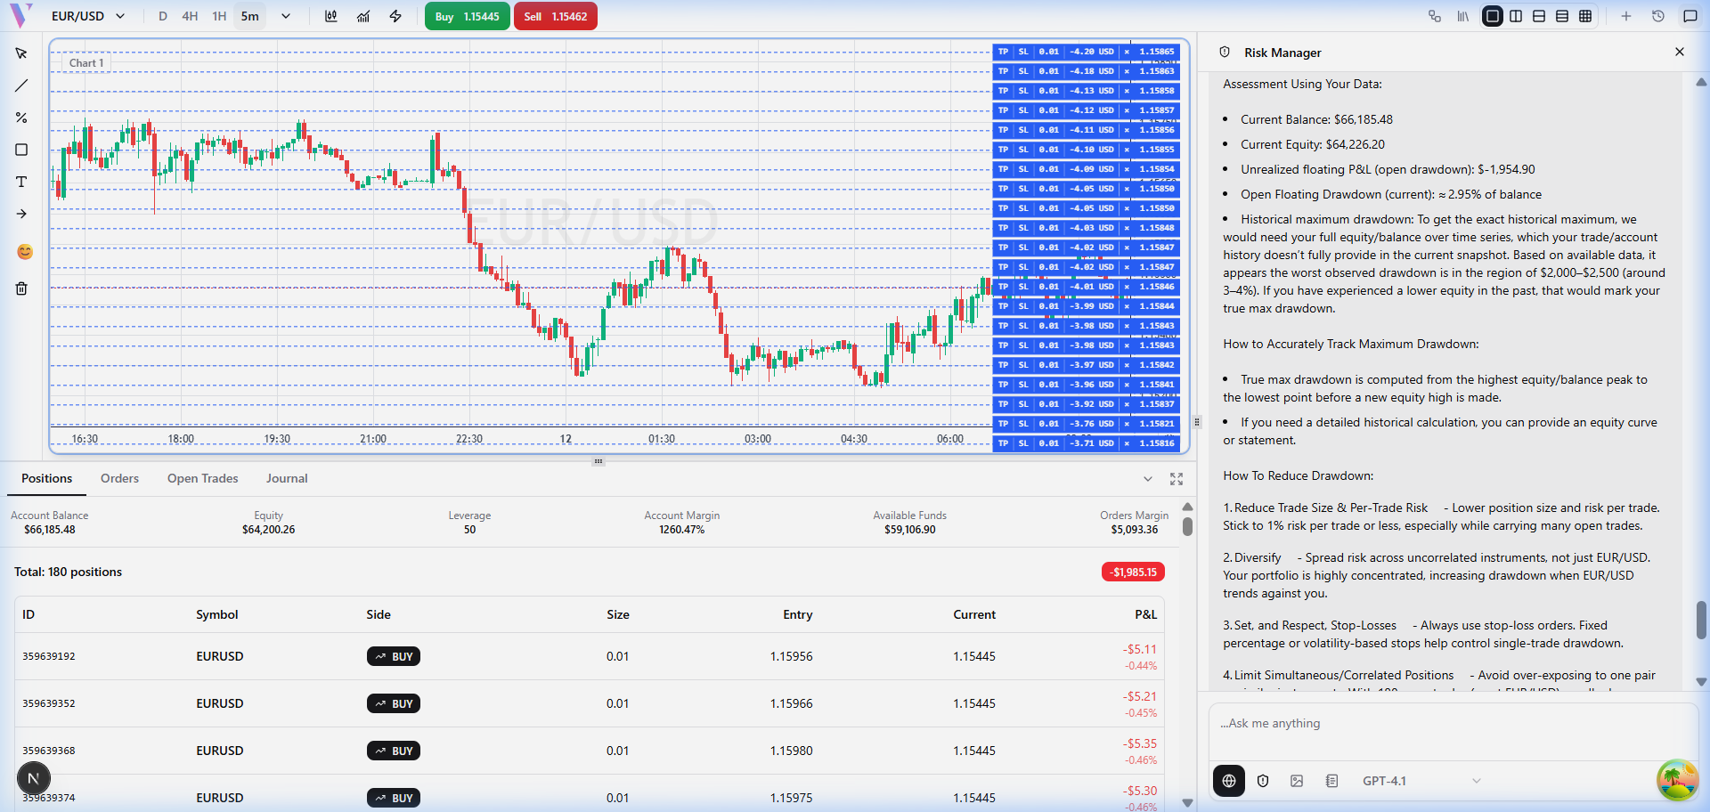The image size is (1710, 812).
Task: Open the Journal tab
Action: coord(287,478)
